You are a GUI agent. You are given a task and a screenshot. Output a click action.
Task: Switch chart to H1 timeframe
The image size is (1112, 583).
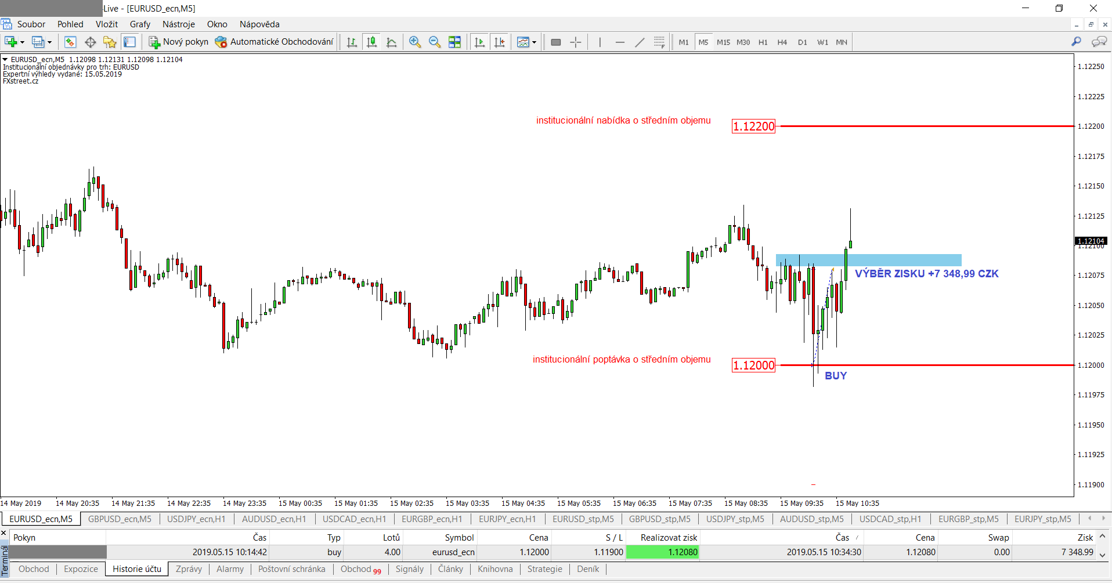click(763, 42)
